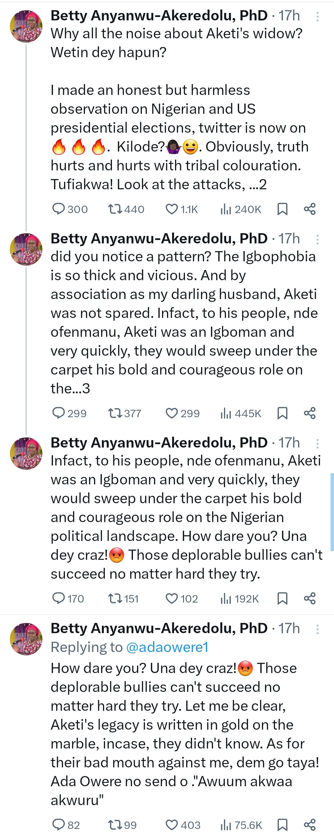Share the first tweet in the thread
The image size is (334, 837).
pyautogui.click(x=310, y=209)
